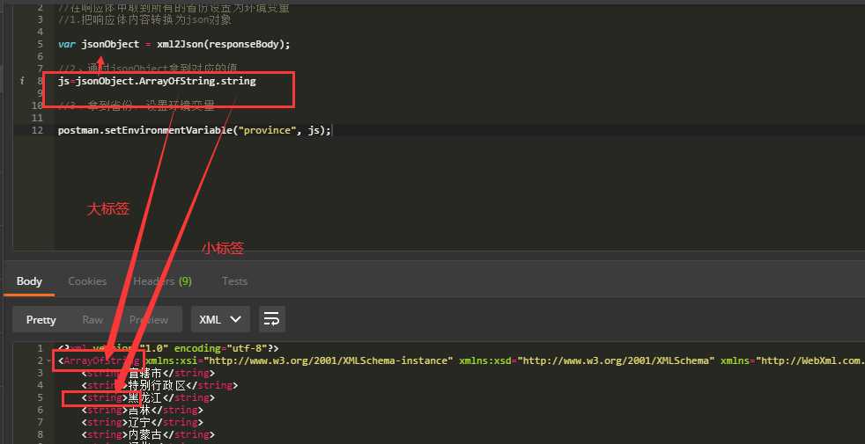865x444 pixels.
Task: Click the code line 'var jsonObject = xml2Json(responseBody);'
Action: coord(174,44)
